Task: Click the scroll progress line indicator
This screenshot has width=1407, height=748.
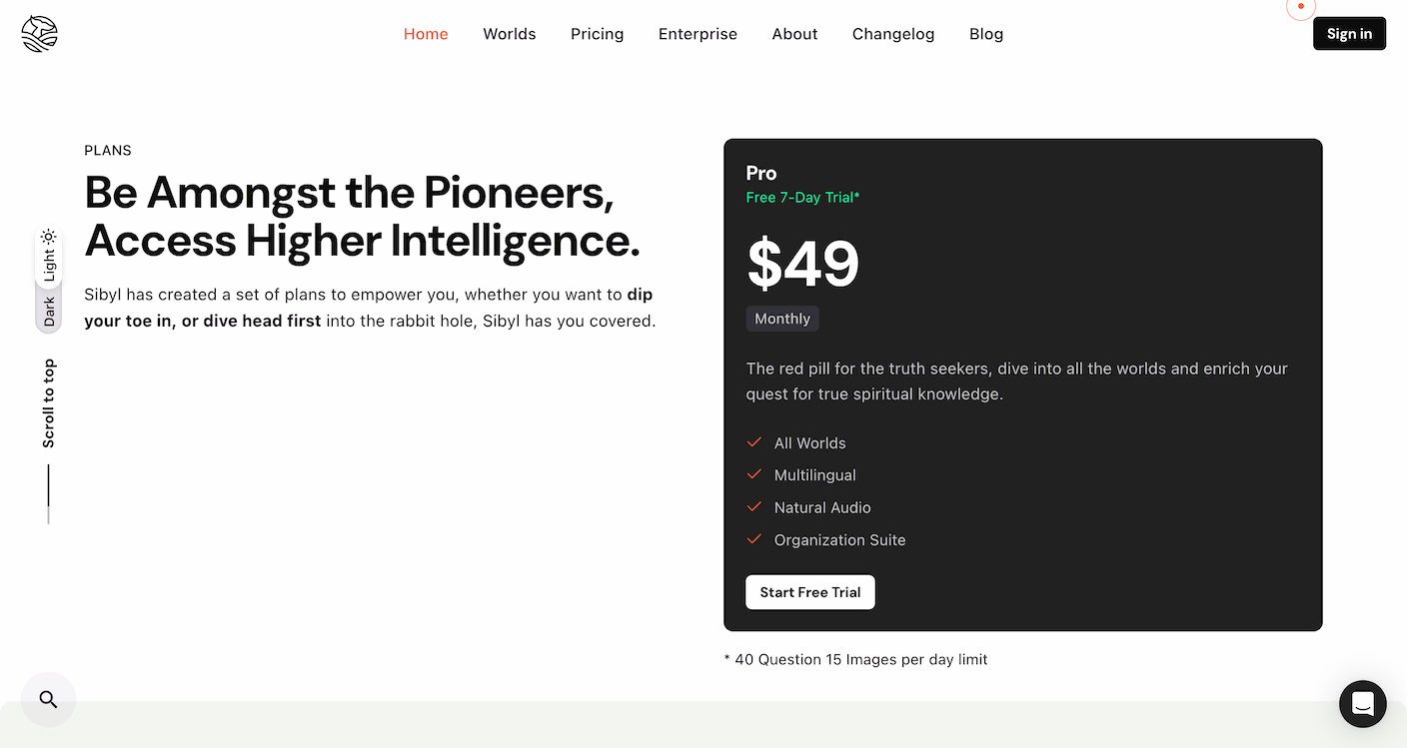Action: [x=48, y=493]
